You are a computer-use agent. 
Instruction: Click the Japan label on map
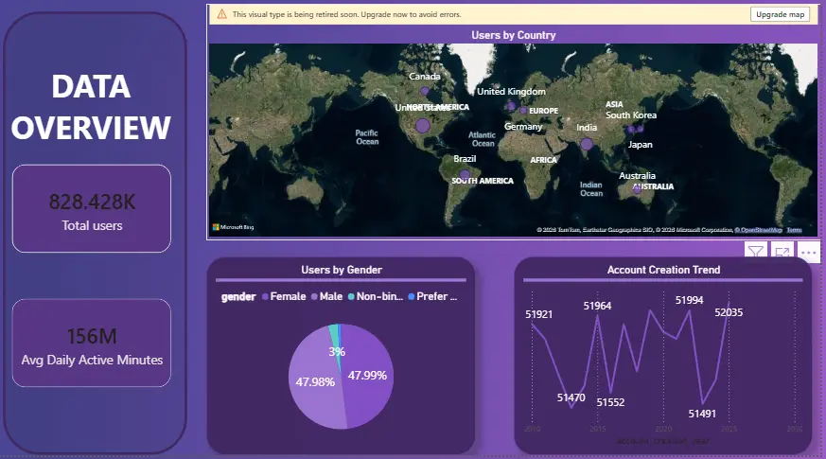[x=640, y=145]
